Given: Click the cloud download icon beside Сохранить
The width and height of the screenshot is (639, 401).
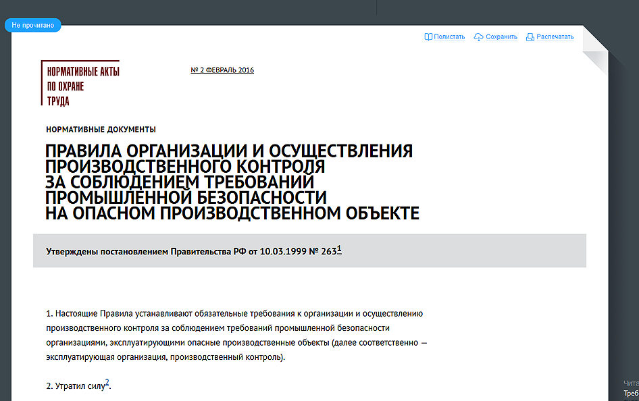Looking at the screenshot, I should tap(478, 37).
